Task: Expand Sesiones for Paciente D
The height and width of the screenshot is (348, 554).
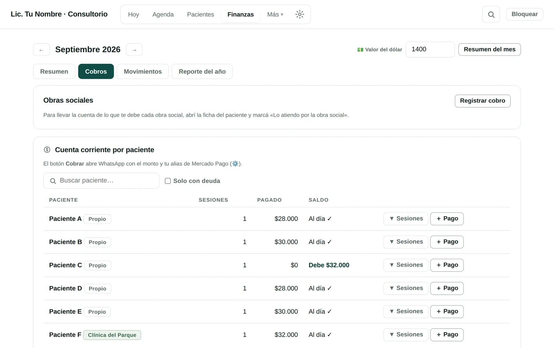Action: tap(406, 288)
